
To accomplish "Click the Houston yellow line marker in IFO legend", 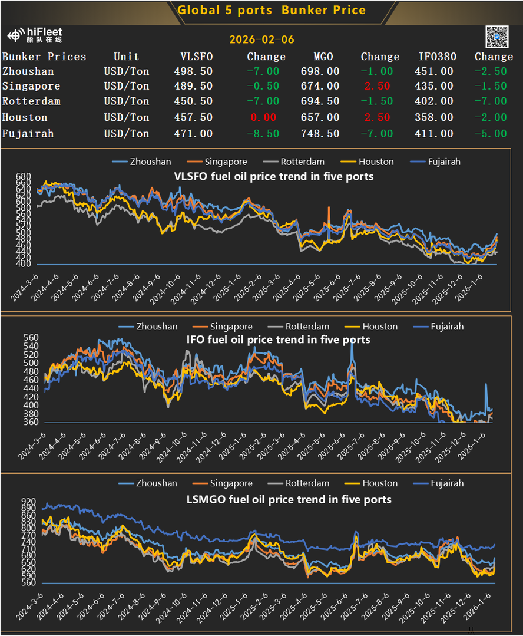I will pos(352,327).
